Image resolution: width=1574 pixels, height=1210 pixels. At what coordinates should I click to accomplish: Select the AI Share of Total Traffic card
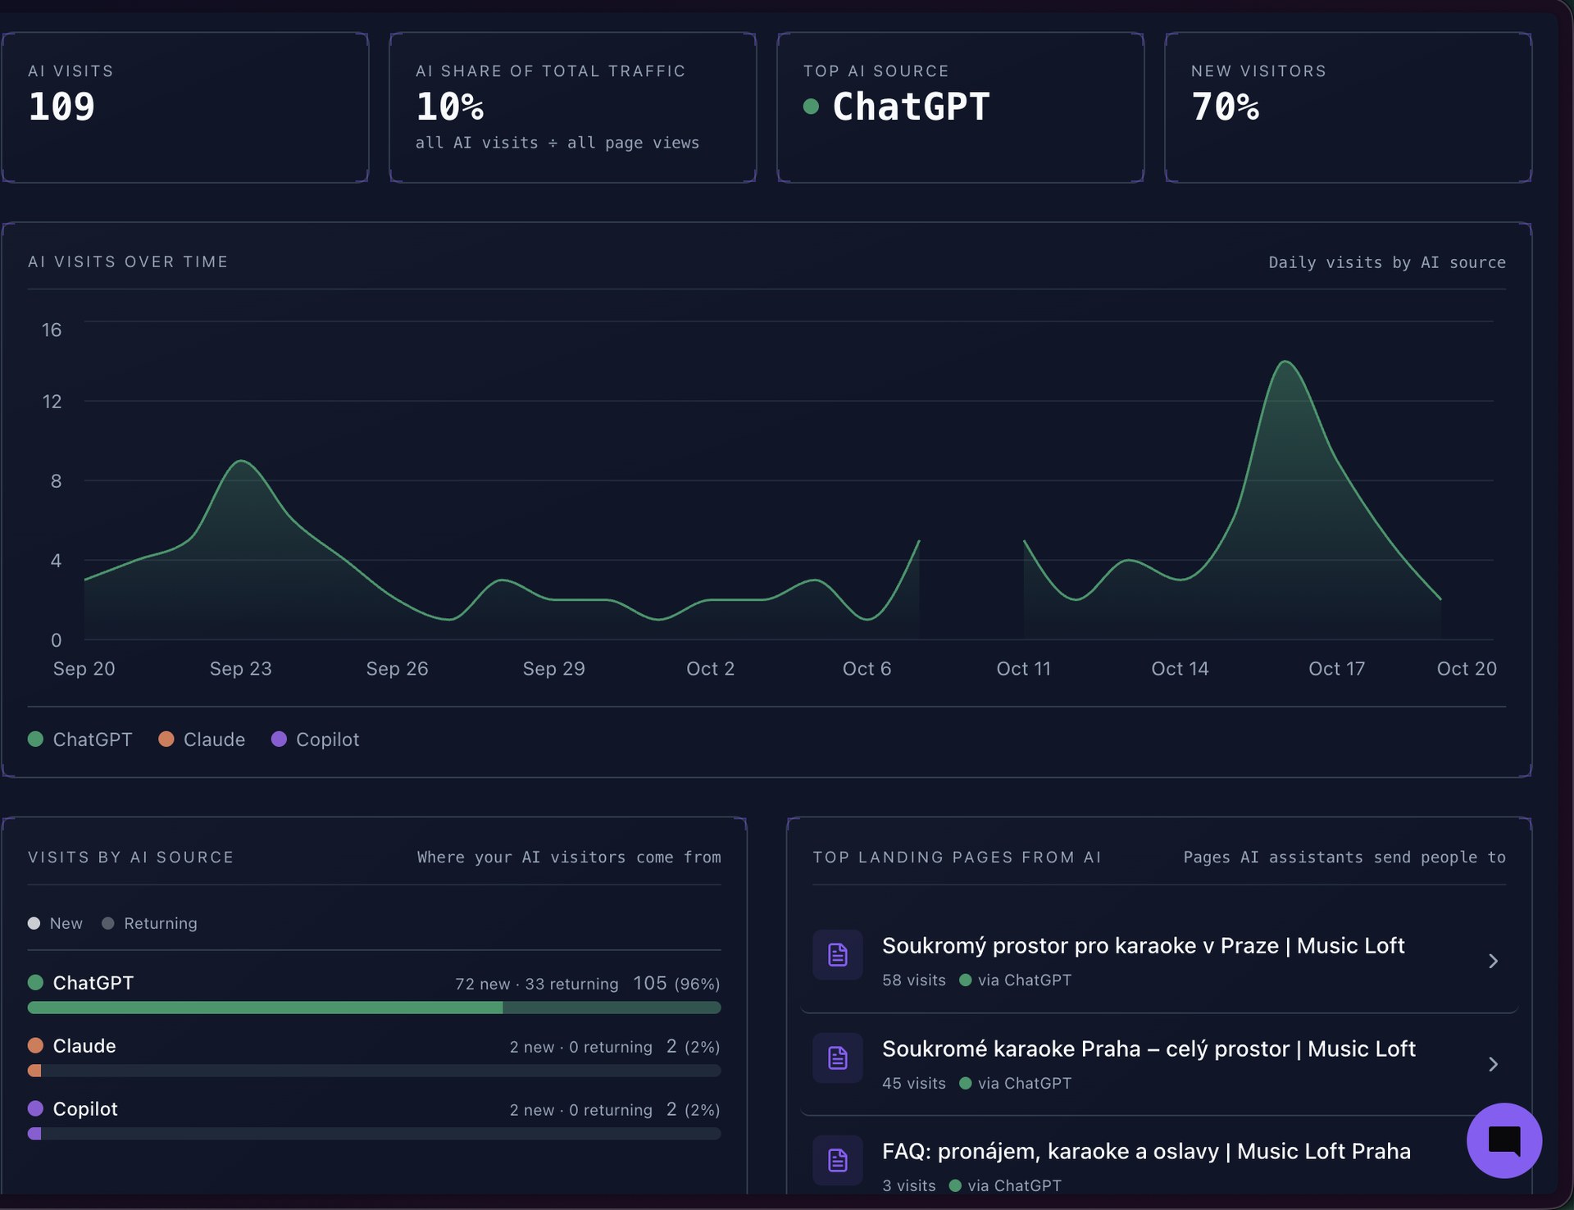(x=573, y=107)
